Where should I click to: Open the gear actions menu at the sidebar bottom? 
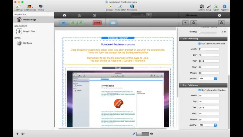pyautogui.click(x=23, y=134)
